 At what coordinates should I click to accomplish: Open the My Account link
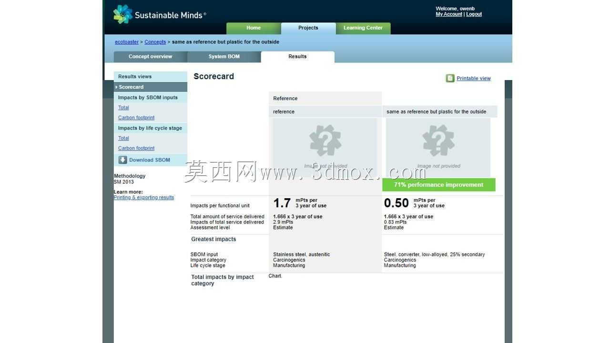coord(449,14)
